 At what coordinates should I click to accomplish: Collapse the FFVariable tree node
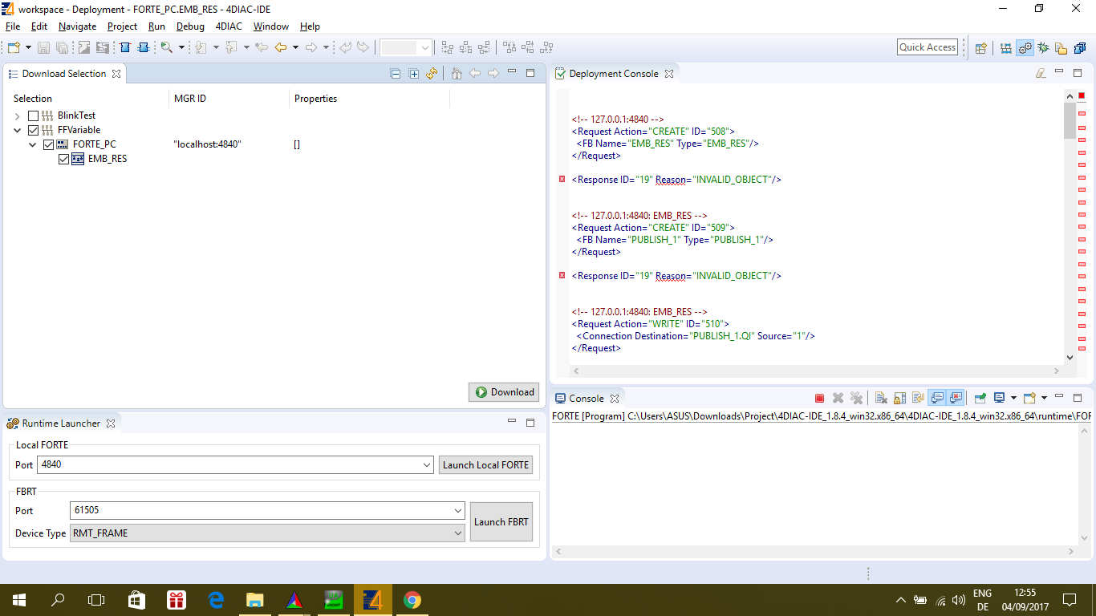click(18, 130)
